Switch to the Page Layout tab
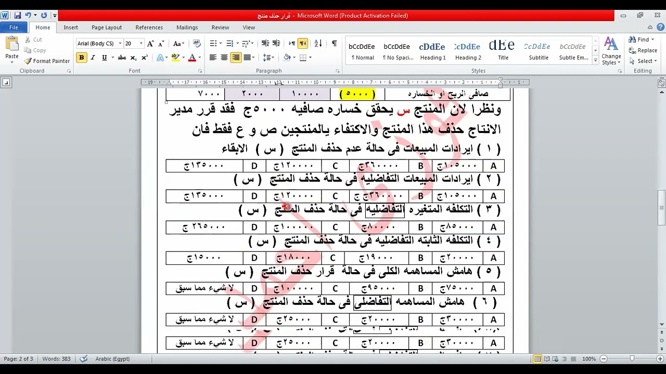The height and width of the screenshot is (374, 666). coord(107,28)
